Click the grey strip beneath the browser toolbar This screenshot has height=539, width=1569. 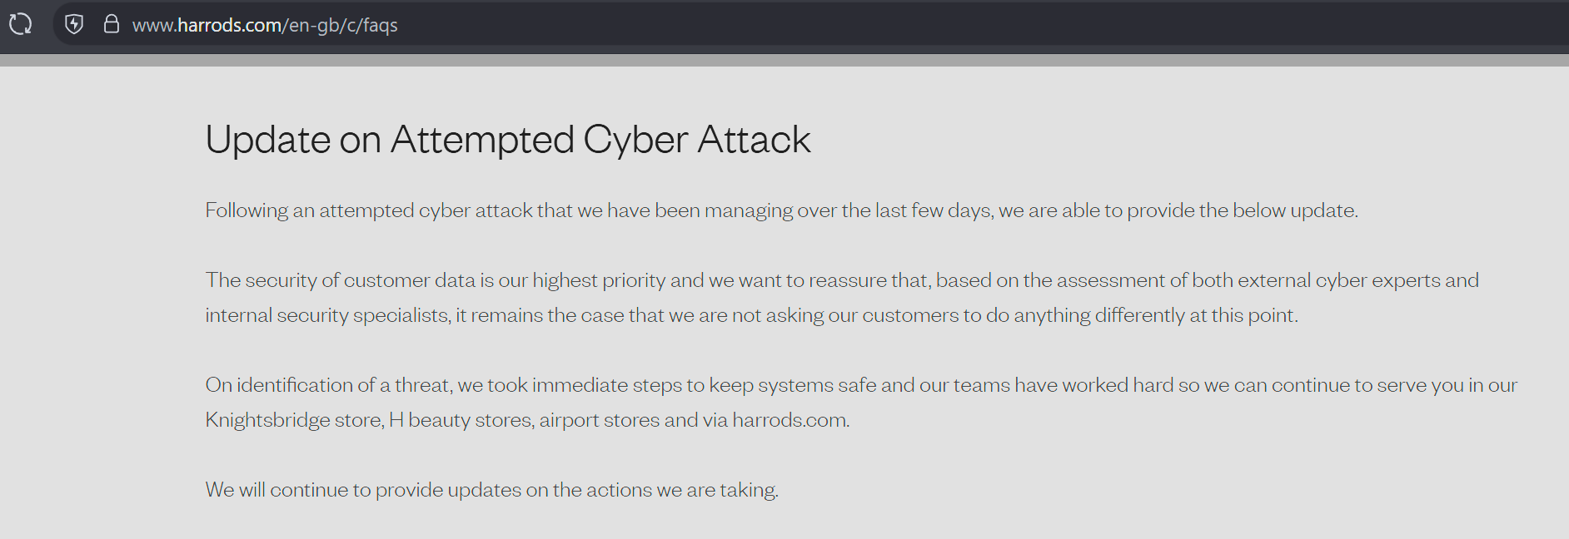click(x=783, y=60)
